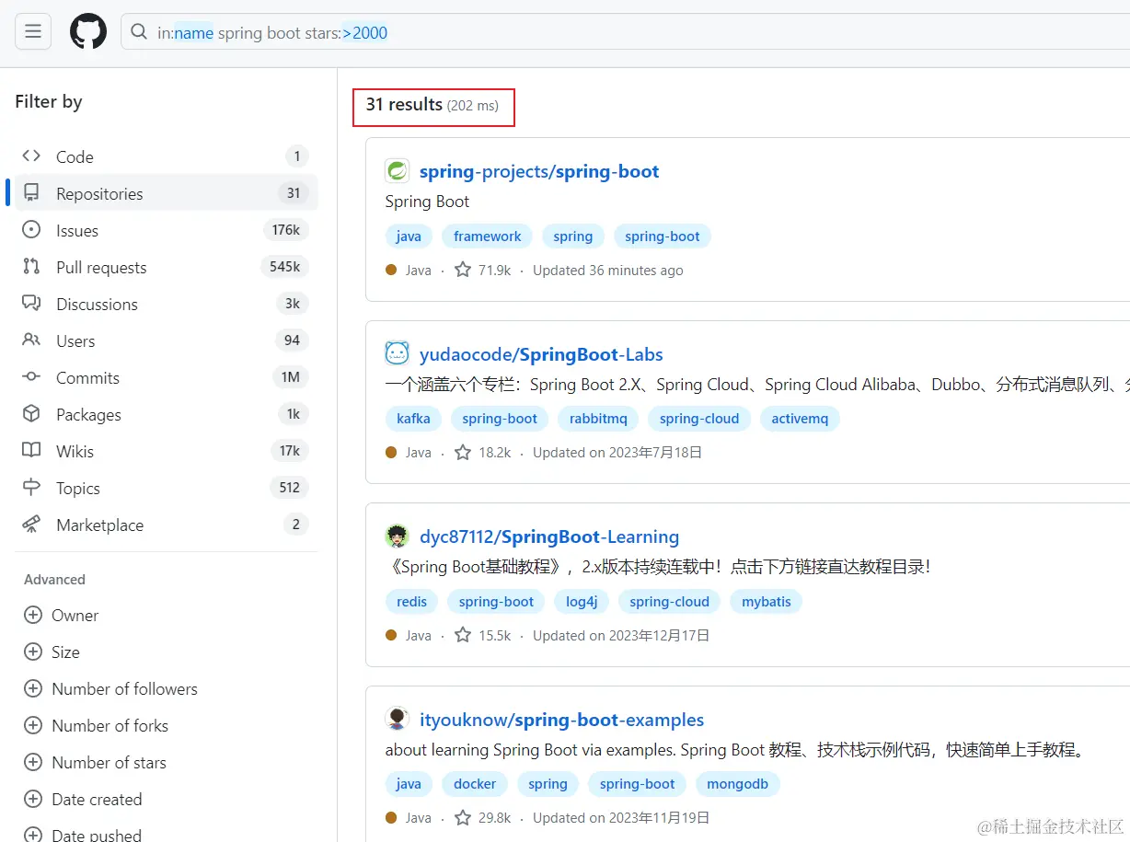Click the Users people icon
This screenshot has height=842, width=1130.
pos(31,340)
